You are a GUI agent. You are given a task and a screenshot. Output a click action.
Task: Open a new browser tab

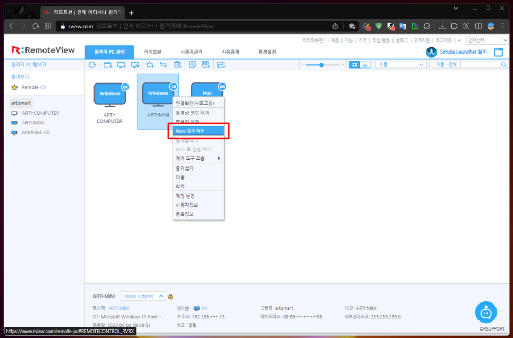tap(131, 13)
